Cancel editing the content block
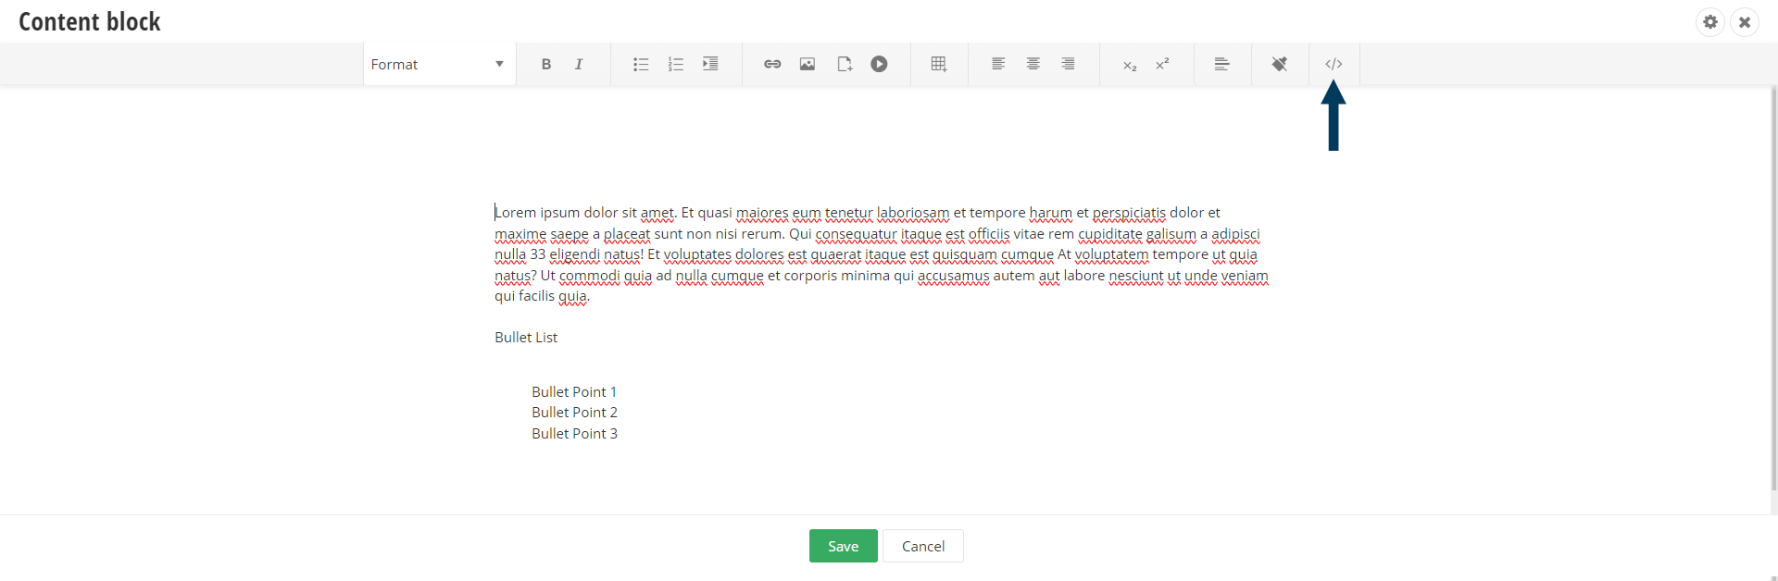This screenshot has width=1778, height=581. coord(923,546)
